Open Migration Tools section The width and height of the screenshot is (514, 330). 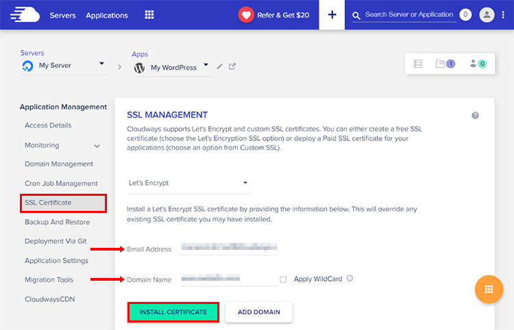click(49, 280)
